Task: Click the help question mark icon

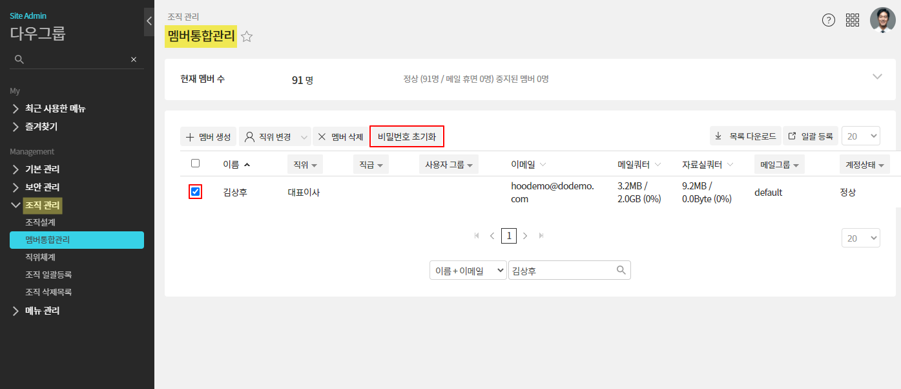Action: pyautogui.click(x=829, y=20)
